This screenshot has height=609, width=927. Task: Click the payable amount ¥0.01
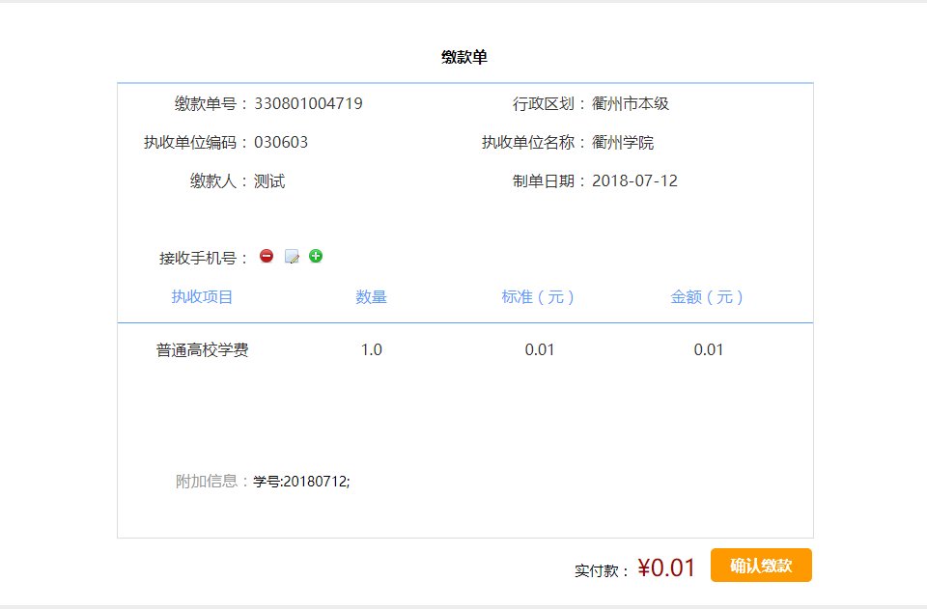click(666, 567)
